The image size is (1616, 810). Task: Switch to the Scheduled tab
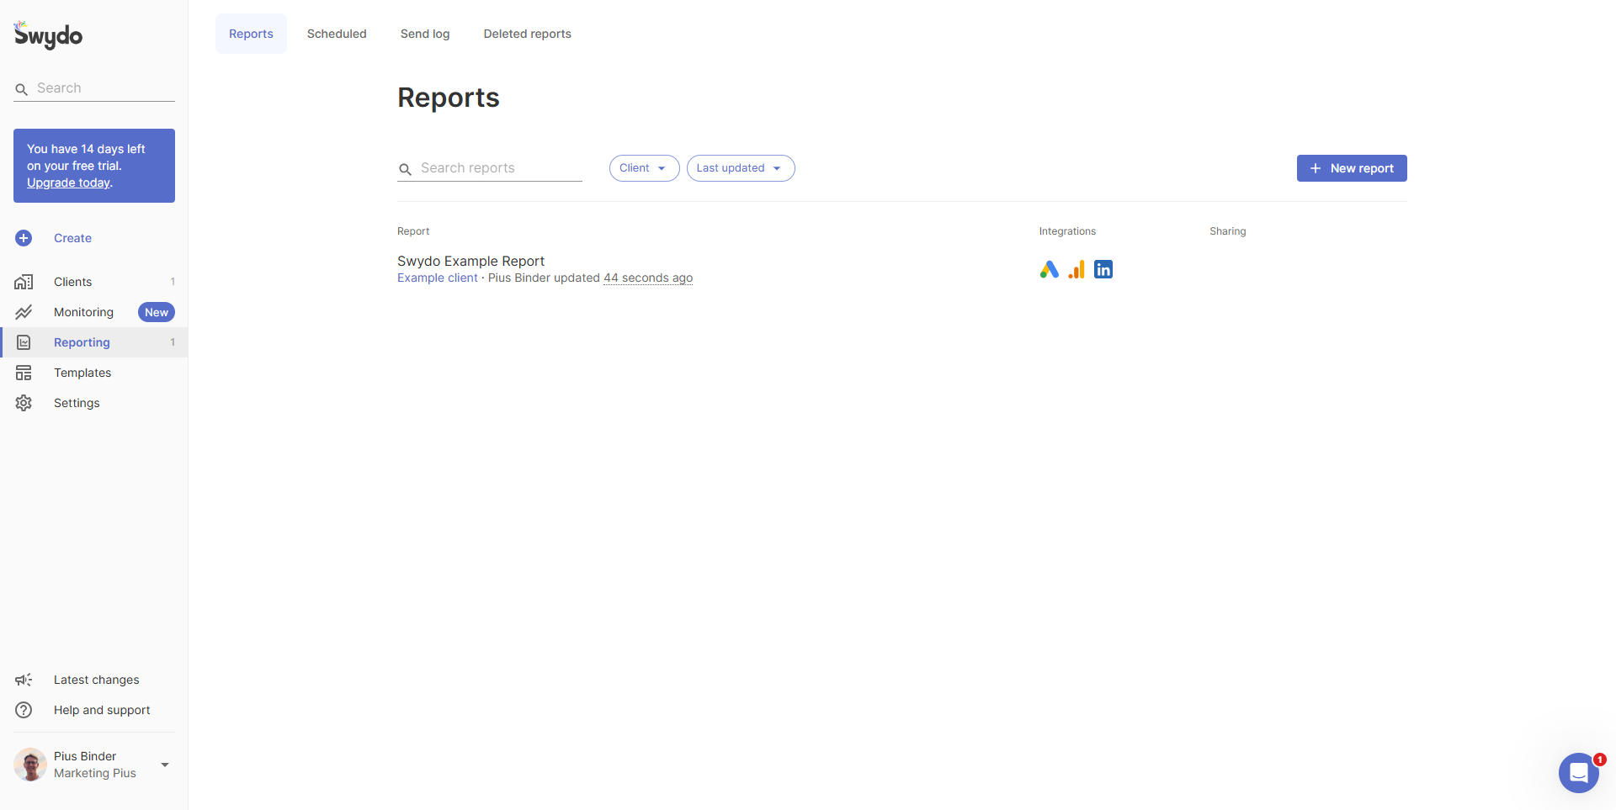[x=337, y=34]
